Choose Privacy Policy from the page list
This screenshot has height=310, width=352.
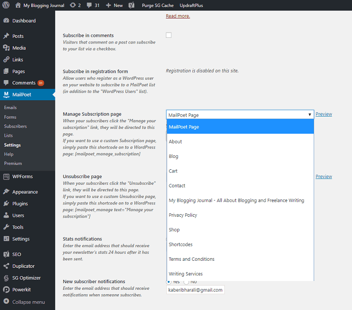(x=240, y=215)
